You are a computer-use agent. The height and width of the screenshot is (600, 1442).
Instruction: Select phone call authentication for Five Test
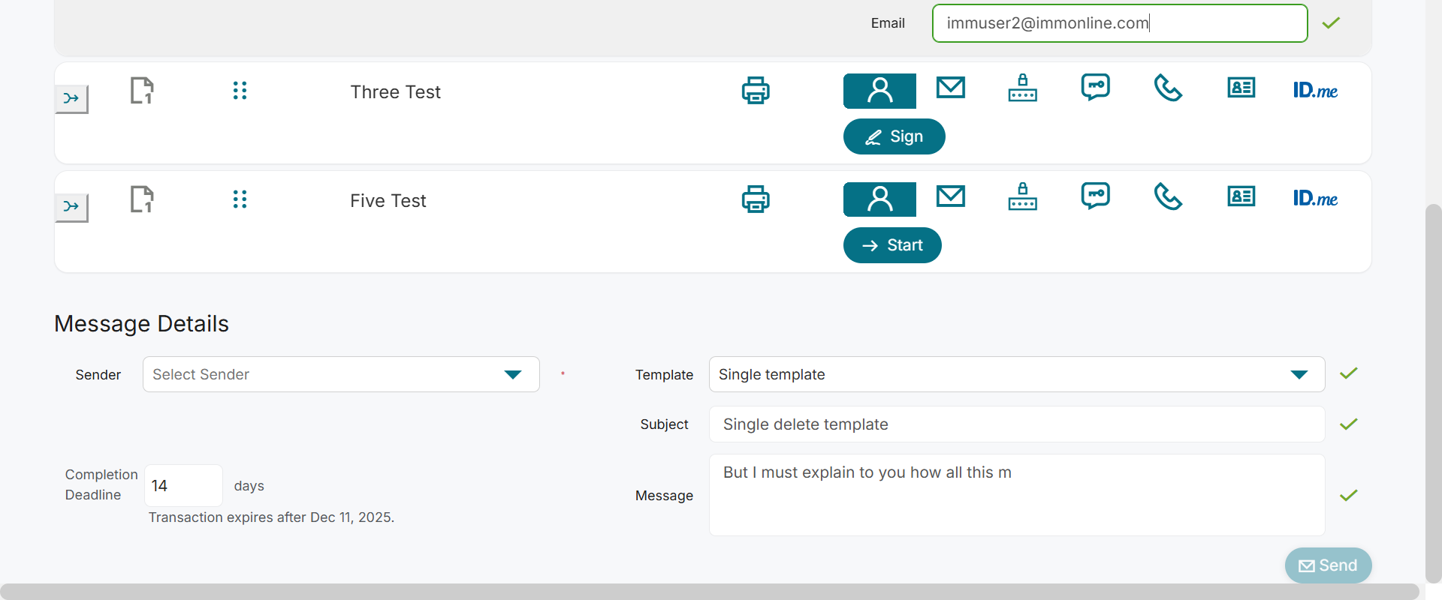coord(1168,197)
